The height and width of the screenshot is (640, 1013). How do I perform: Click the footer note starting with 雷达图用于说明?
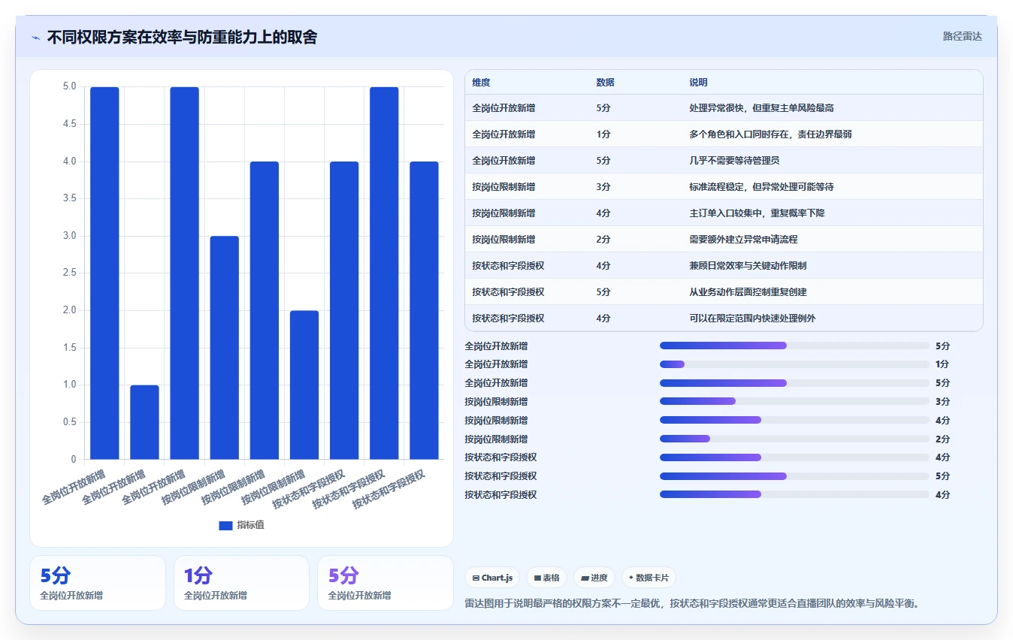pos(692,603)
